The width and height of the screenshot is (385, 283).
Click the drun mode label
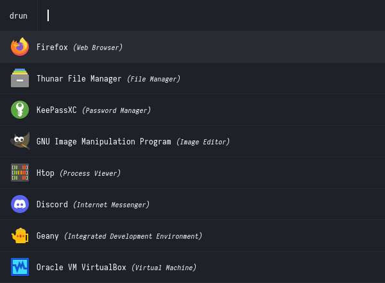pos(19,15)
